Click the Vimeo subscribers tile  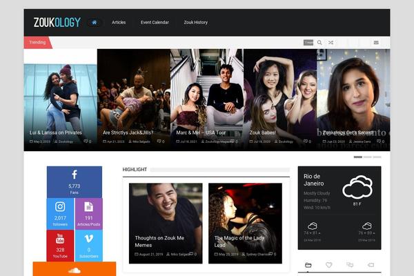(89, 246)
